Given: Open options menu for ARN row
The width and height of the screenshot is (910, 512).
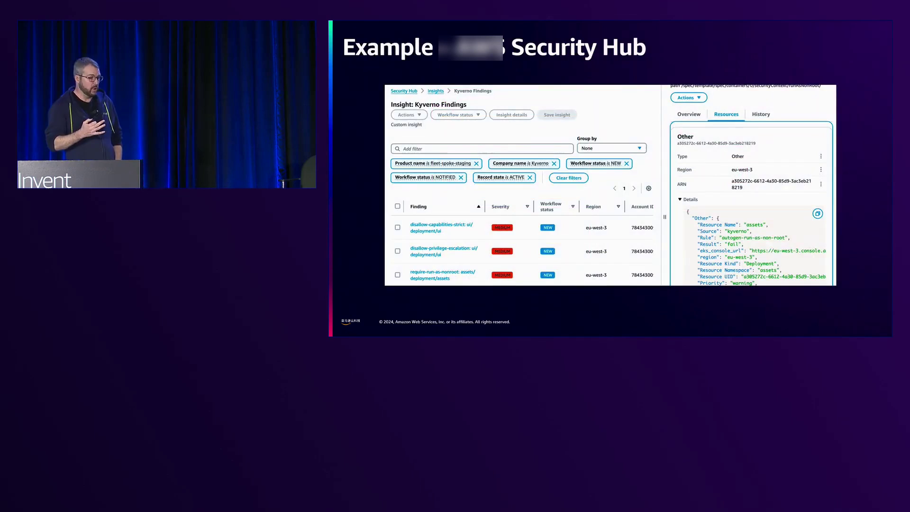Looking at the screenshot, I should click(821, 184).
